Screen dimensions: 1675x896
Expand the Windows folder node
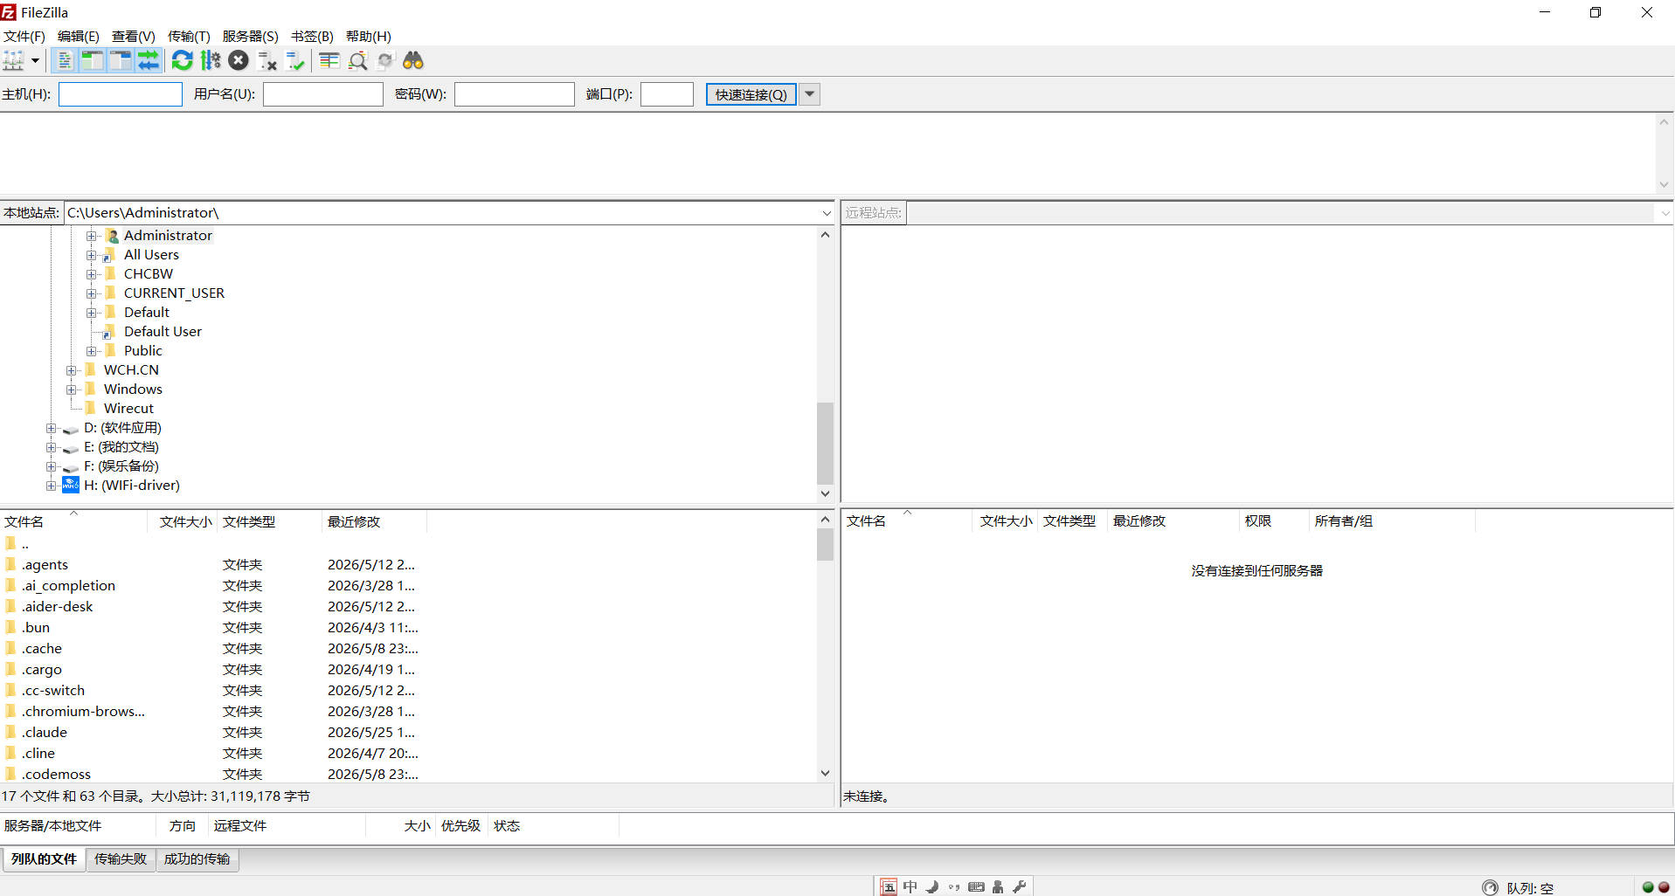71,389
